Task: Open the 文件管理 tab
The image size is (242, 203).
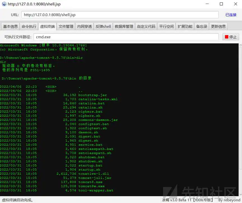Action: [x=66, y=27]
